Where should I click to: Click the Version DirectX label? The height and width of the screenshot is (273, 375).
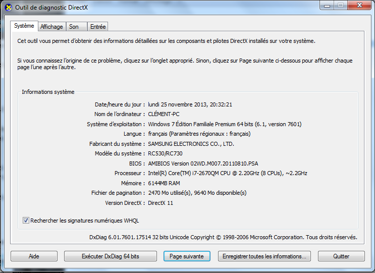click(x=125, y=203)
